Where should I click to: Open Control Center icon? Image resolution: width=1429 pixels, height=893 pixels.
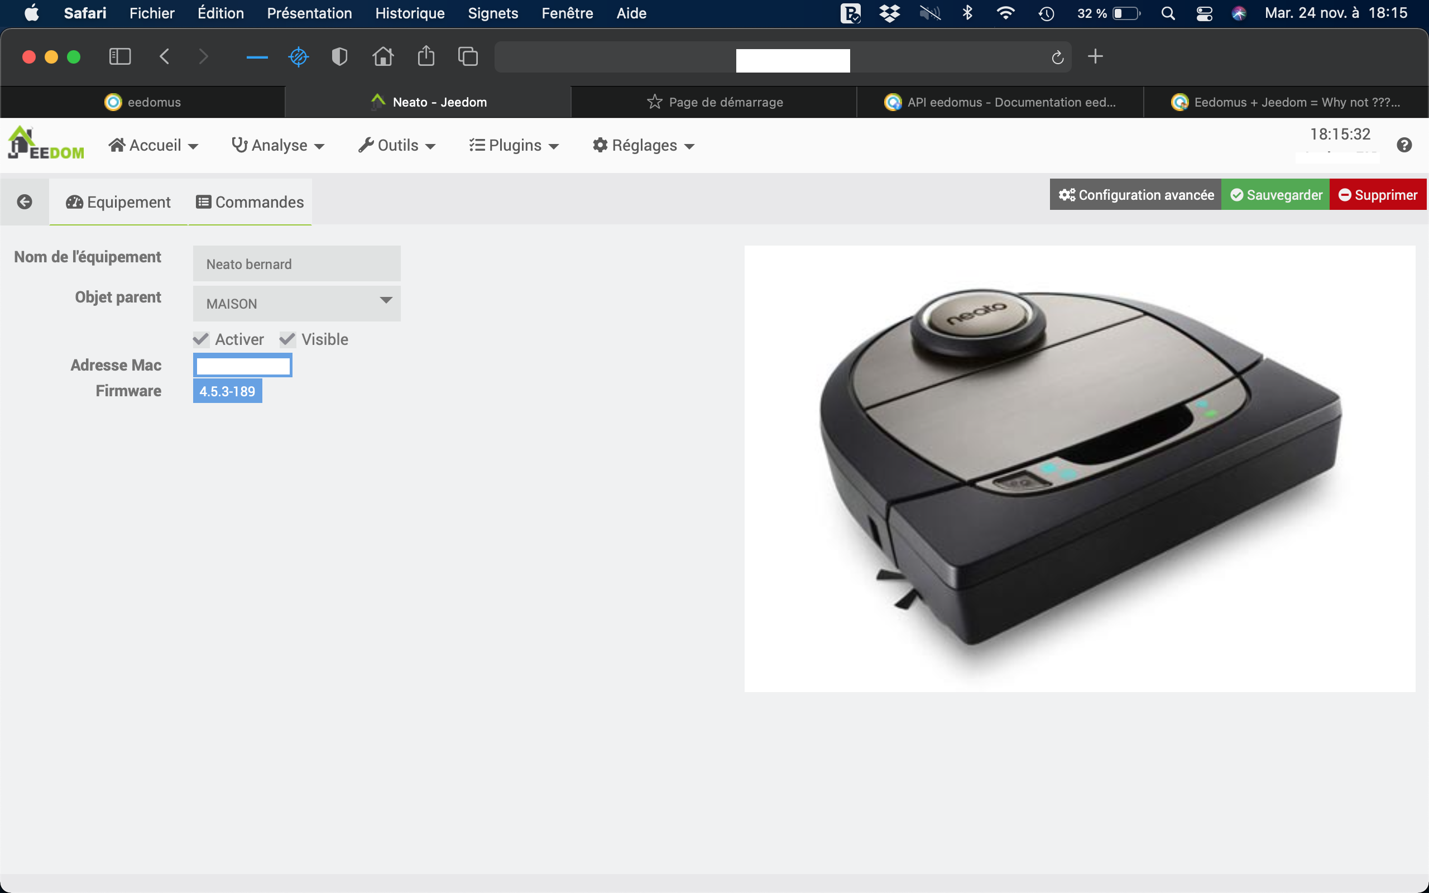tap(1205, 13)
